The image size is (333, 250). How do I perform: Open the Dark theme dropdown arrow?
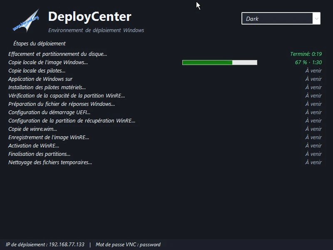tap(316, 18)
